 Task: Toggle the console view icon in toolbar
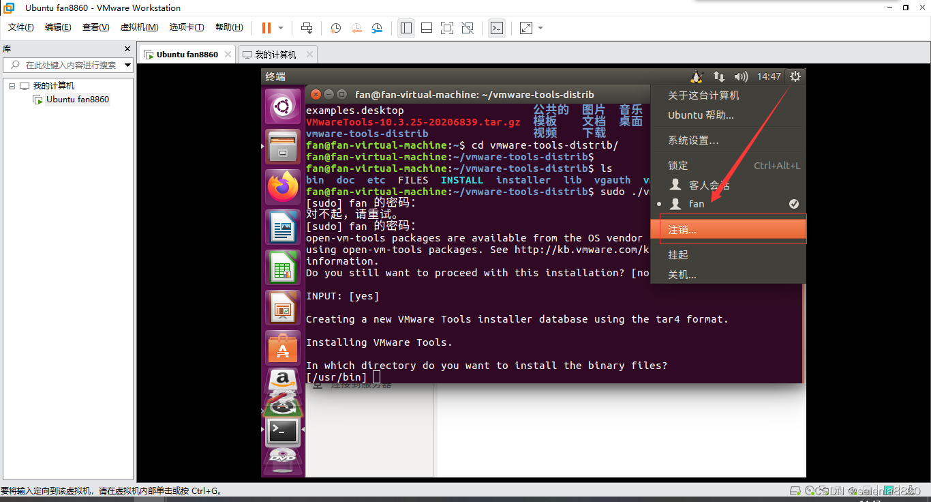[498, 28]
